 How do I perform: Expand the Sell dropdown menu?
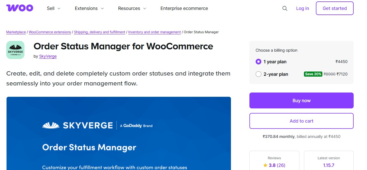[53, 8]
